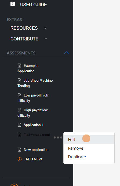120x186 pixels.
Task: Open the USER GUIDE link
Action: tap(34, 5)
